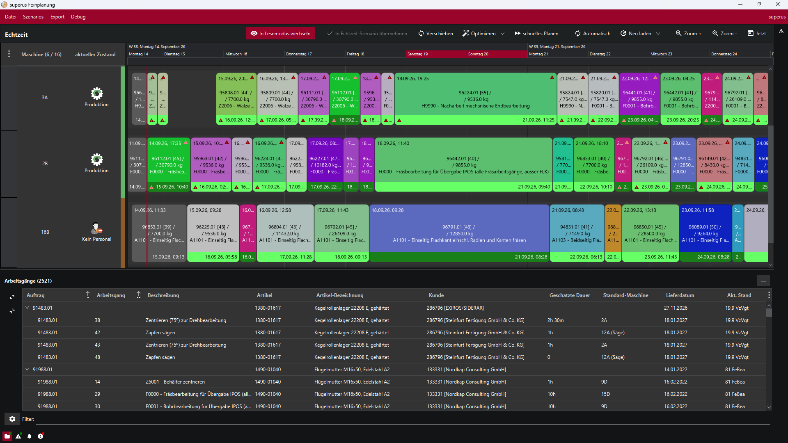
Task: Click the Verschieben move tool
Action: (x=435, y=34)
